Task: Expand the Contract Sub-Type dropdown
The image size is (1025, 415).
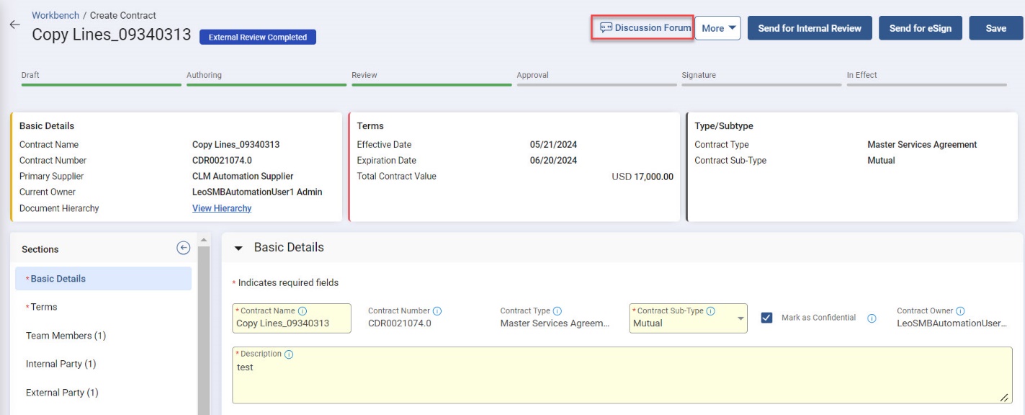Action: tap(741, 318)
